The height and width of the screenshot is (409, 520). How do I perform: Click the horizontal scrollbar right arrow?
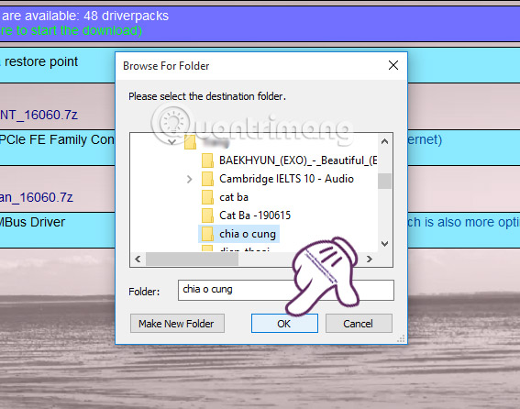click(x=369, y=259)
